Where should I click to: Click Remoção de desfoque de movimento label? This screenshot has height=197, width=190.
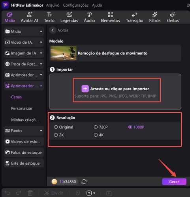(x=113, y=53)
